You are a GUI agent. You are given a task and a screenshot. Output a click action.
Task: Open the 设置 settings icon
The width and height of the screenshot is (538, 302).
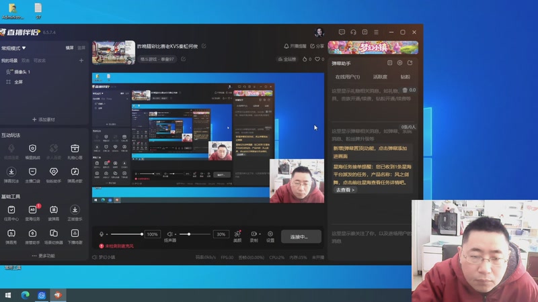point(270,234)
